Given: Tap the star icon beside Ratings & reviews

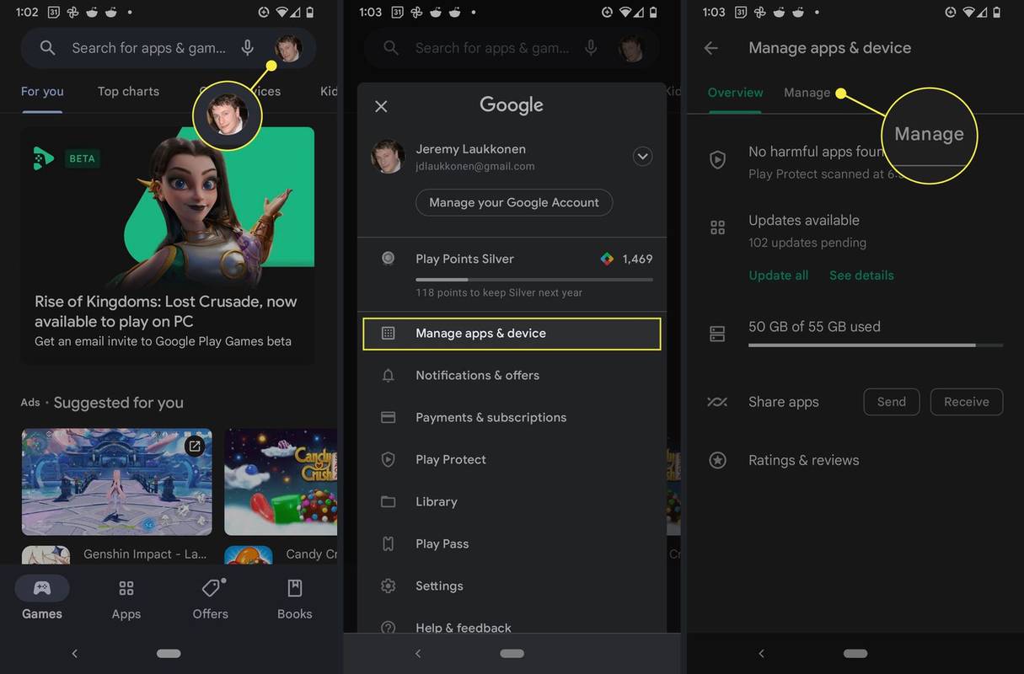Looking at the screenshot, I should click(717, 460).
